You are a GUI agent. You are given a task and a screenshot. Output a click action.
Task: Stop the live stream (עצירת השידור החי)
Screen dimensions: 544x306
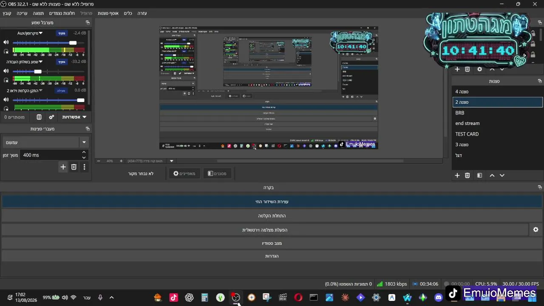pos(272,201)
